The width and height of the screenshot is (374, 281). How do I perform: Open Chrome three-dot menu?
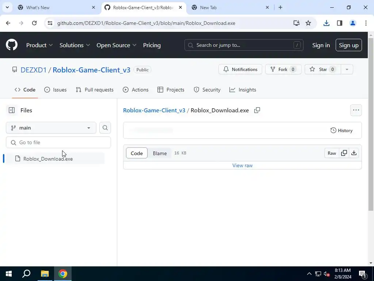pyautogui.click(x=366, y=23)
